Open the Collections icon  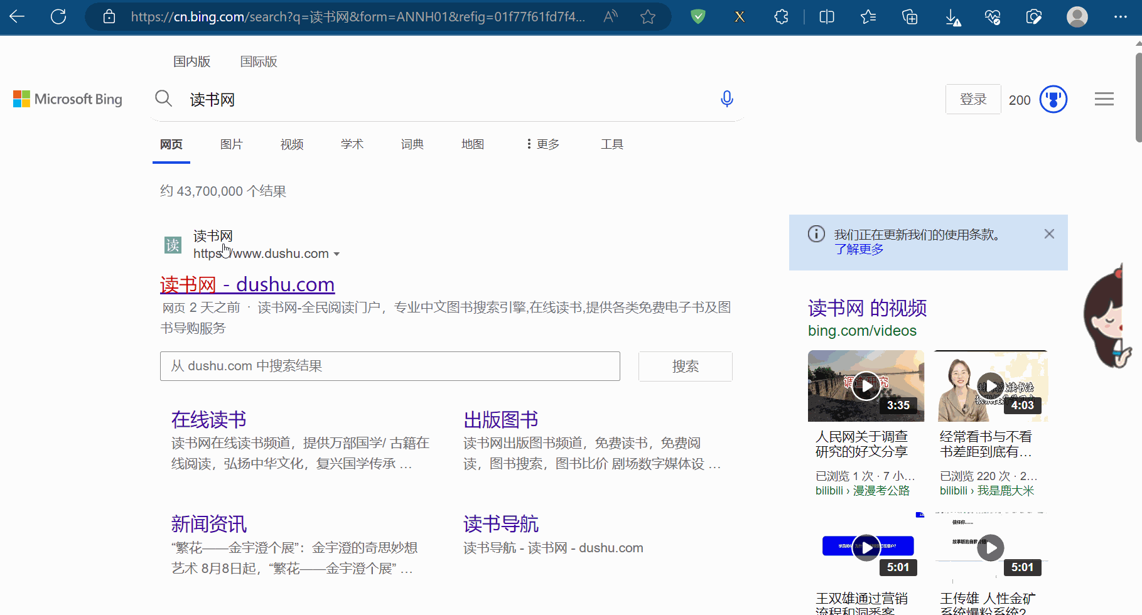pos(910,17)
